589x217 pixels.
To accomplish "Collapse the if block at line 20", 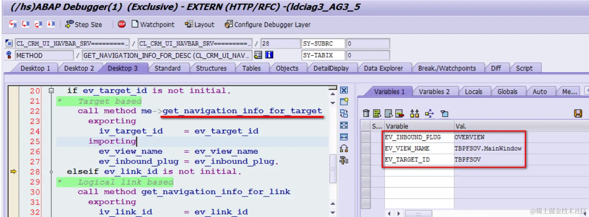I will (x=51, y=91).
